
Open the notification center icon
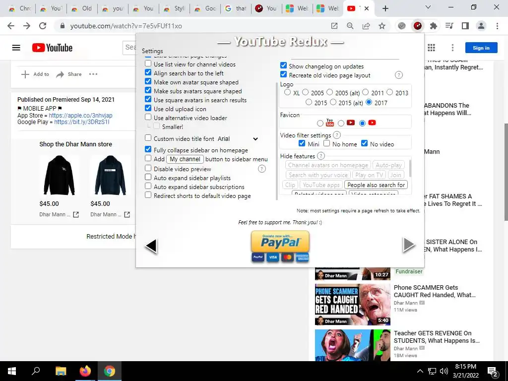493,372
